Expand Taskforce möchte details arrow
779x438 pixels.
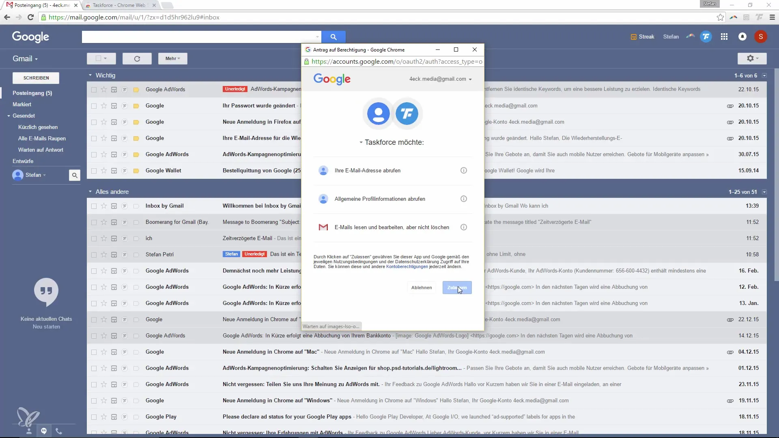[x=361, y=142]
